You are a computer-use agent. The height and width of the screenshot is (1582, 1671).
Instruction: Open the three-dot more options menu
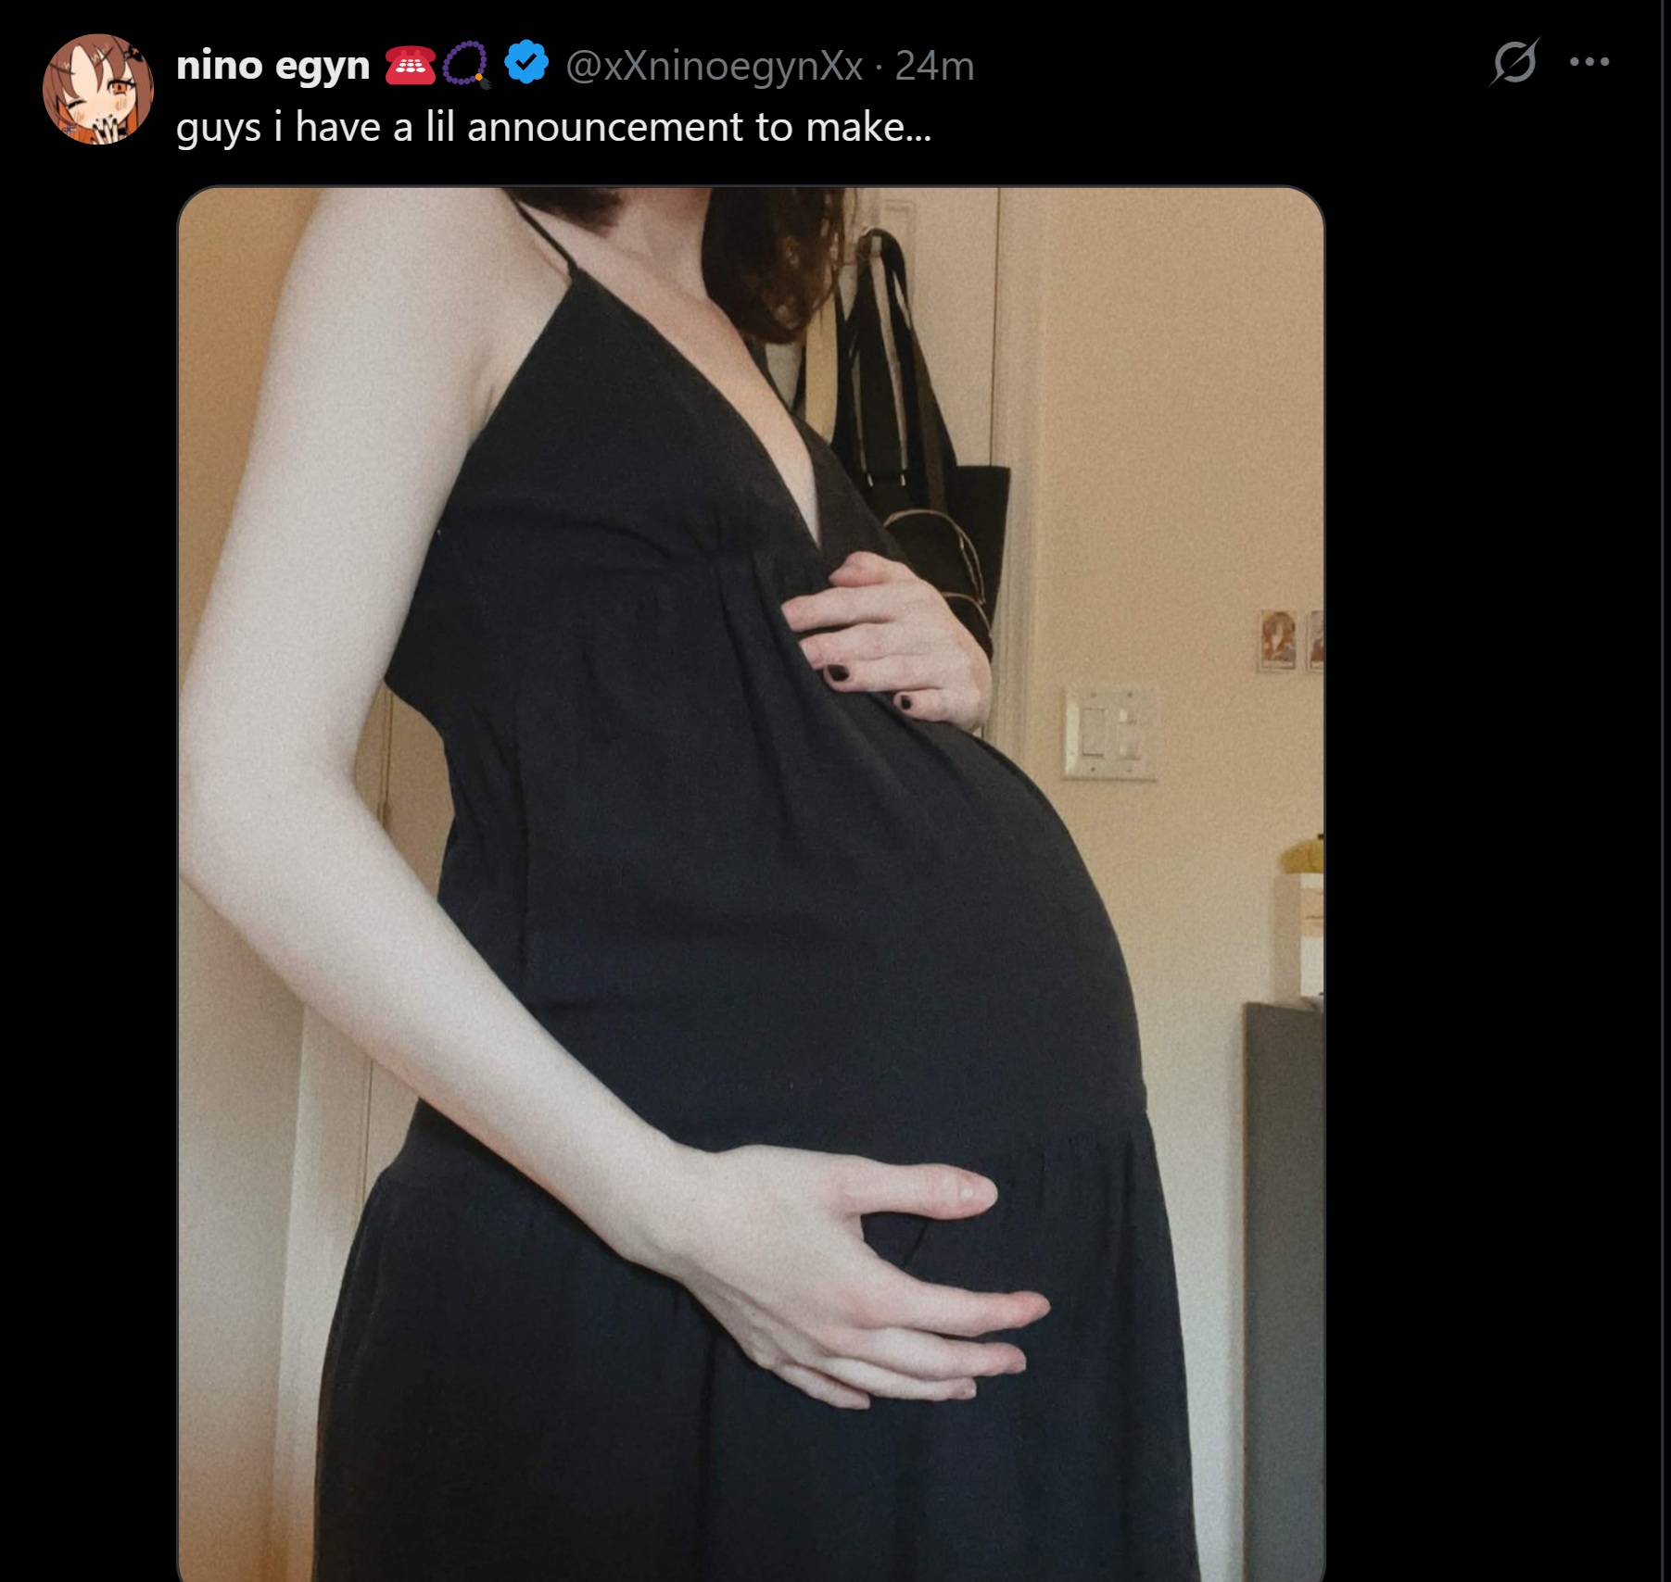pyautogui.click(x=1589, y=62)
